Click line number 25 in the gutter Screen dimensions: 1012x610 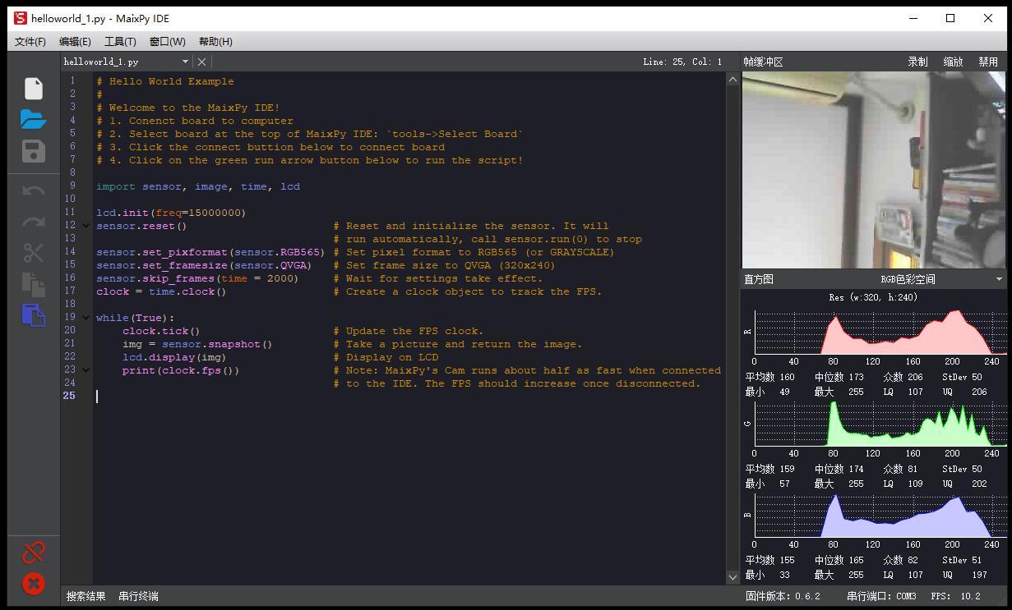[x=68, y=396]
